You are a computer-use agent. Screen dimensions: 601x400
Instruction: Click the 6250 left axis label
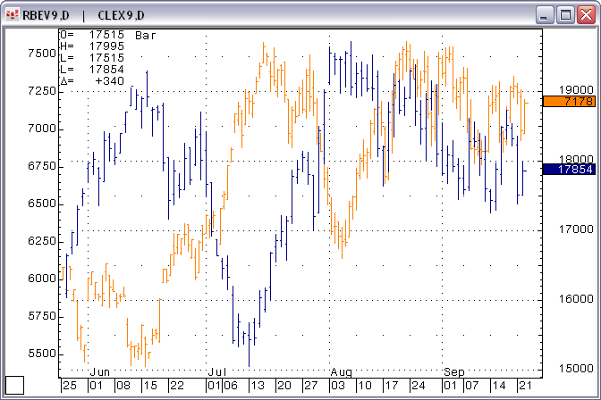coord(42,241)
